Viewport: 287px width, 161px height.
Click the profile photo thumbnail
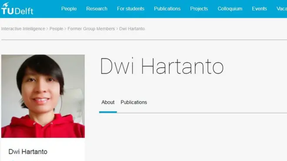[x=43, y=96]
